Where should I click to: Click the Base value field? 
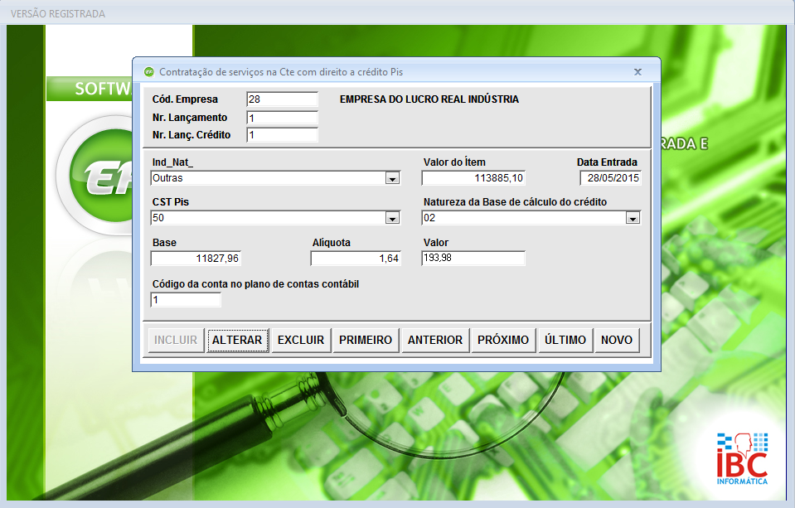pyautogui.click(x=196, y=259)
